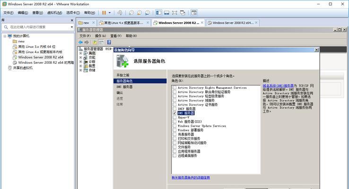Uncheck DNS 服务器 role
The height and width of the screenshot is (189, 349).
(174, 113)
